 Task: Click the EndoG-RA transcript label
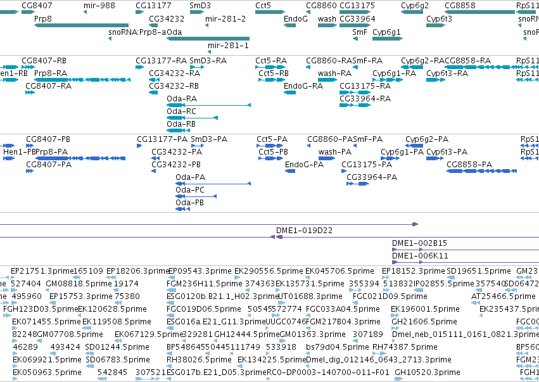pyautogui.click(x=303, y=86)
